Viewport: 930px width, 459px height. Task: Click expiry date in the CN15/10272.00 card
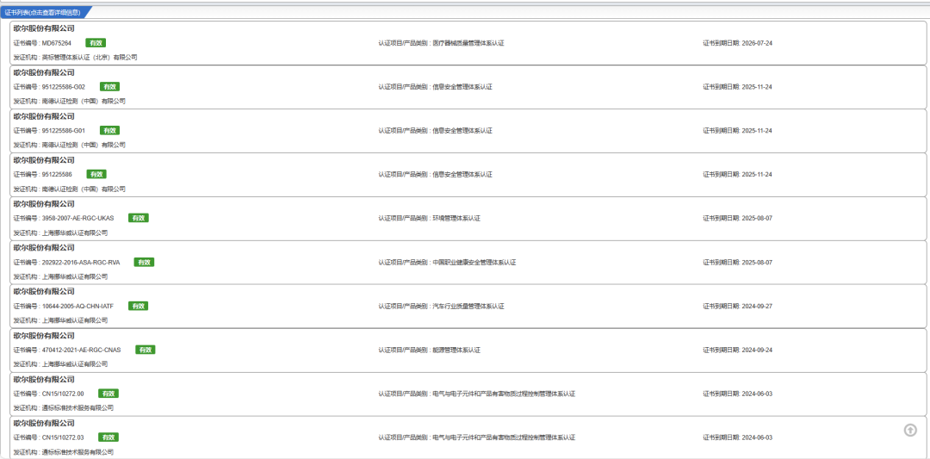click(x=757, y=394)
